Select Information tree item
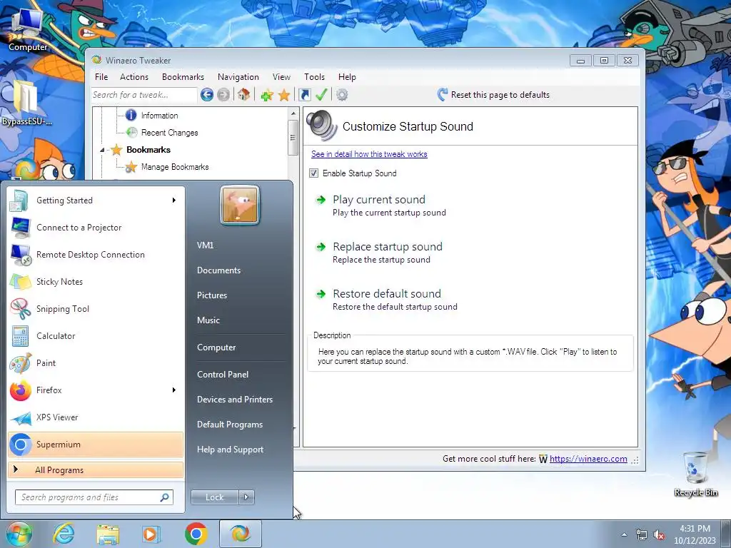This screenshot has width=731, height=548. point(159,116)
